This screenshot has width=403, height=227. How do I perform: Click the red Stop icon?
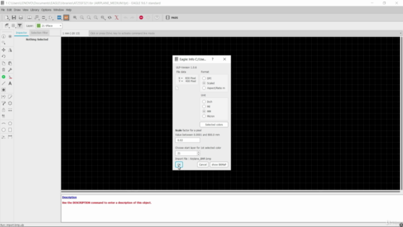(141, 18)
